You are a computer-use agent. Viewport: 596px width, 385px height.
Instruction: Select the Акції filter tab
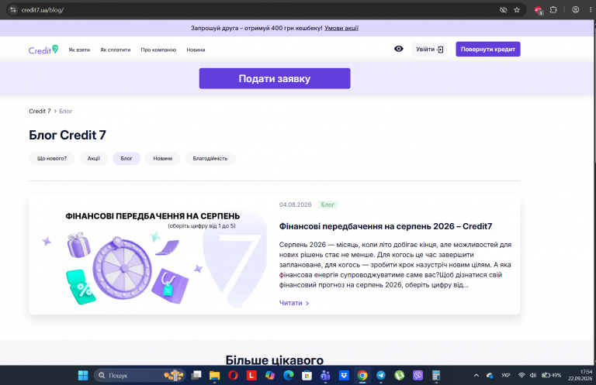pos(93,159)
